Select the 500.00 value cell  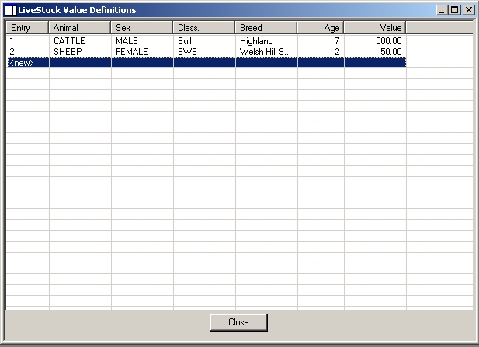point(375,41)
